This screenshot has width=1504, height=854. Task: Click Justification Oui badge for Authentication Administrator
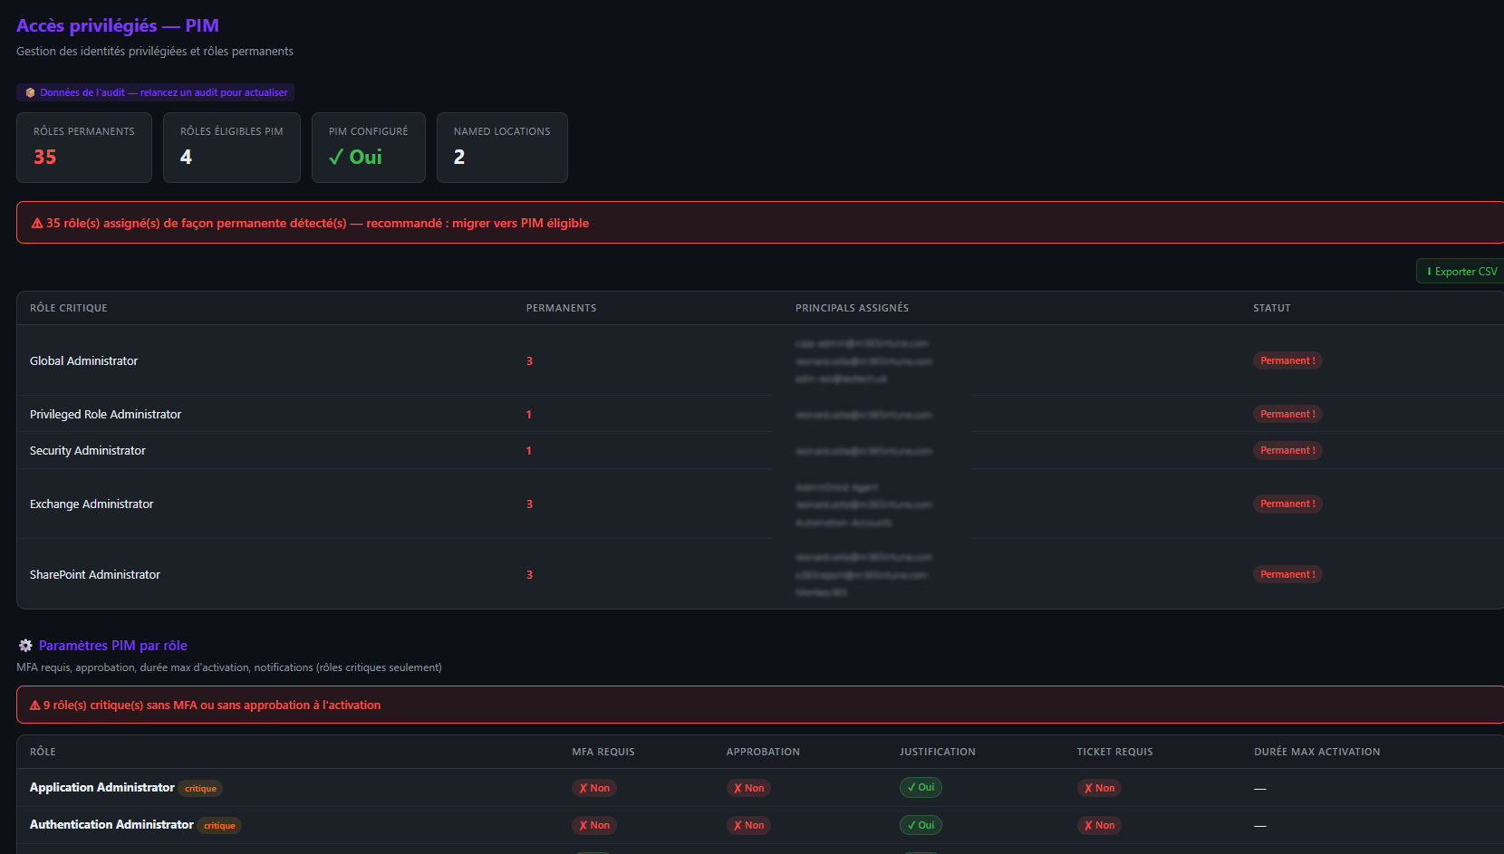pos(921,825)
